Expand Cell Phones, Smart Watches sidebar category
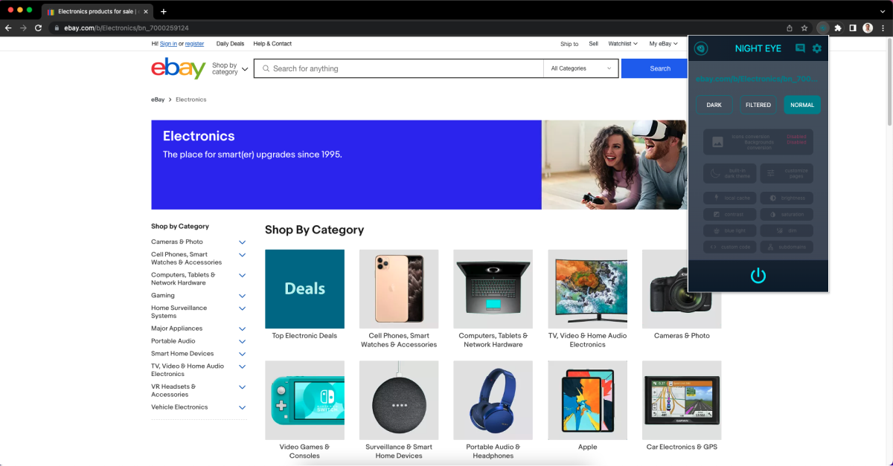This screenshot has width=893, height=466. (242, 255)
